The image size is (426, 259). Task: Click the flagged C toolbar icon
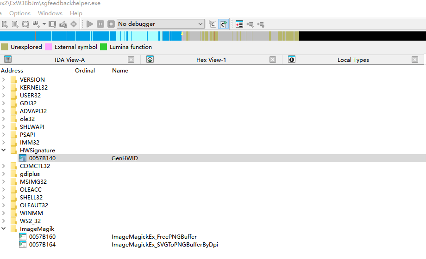[x=213, y=24]
